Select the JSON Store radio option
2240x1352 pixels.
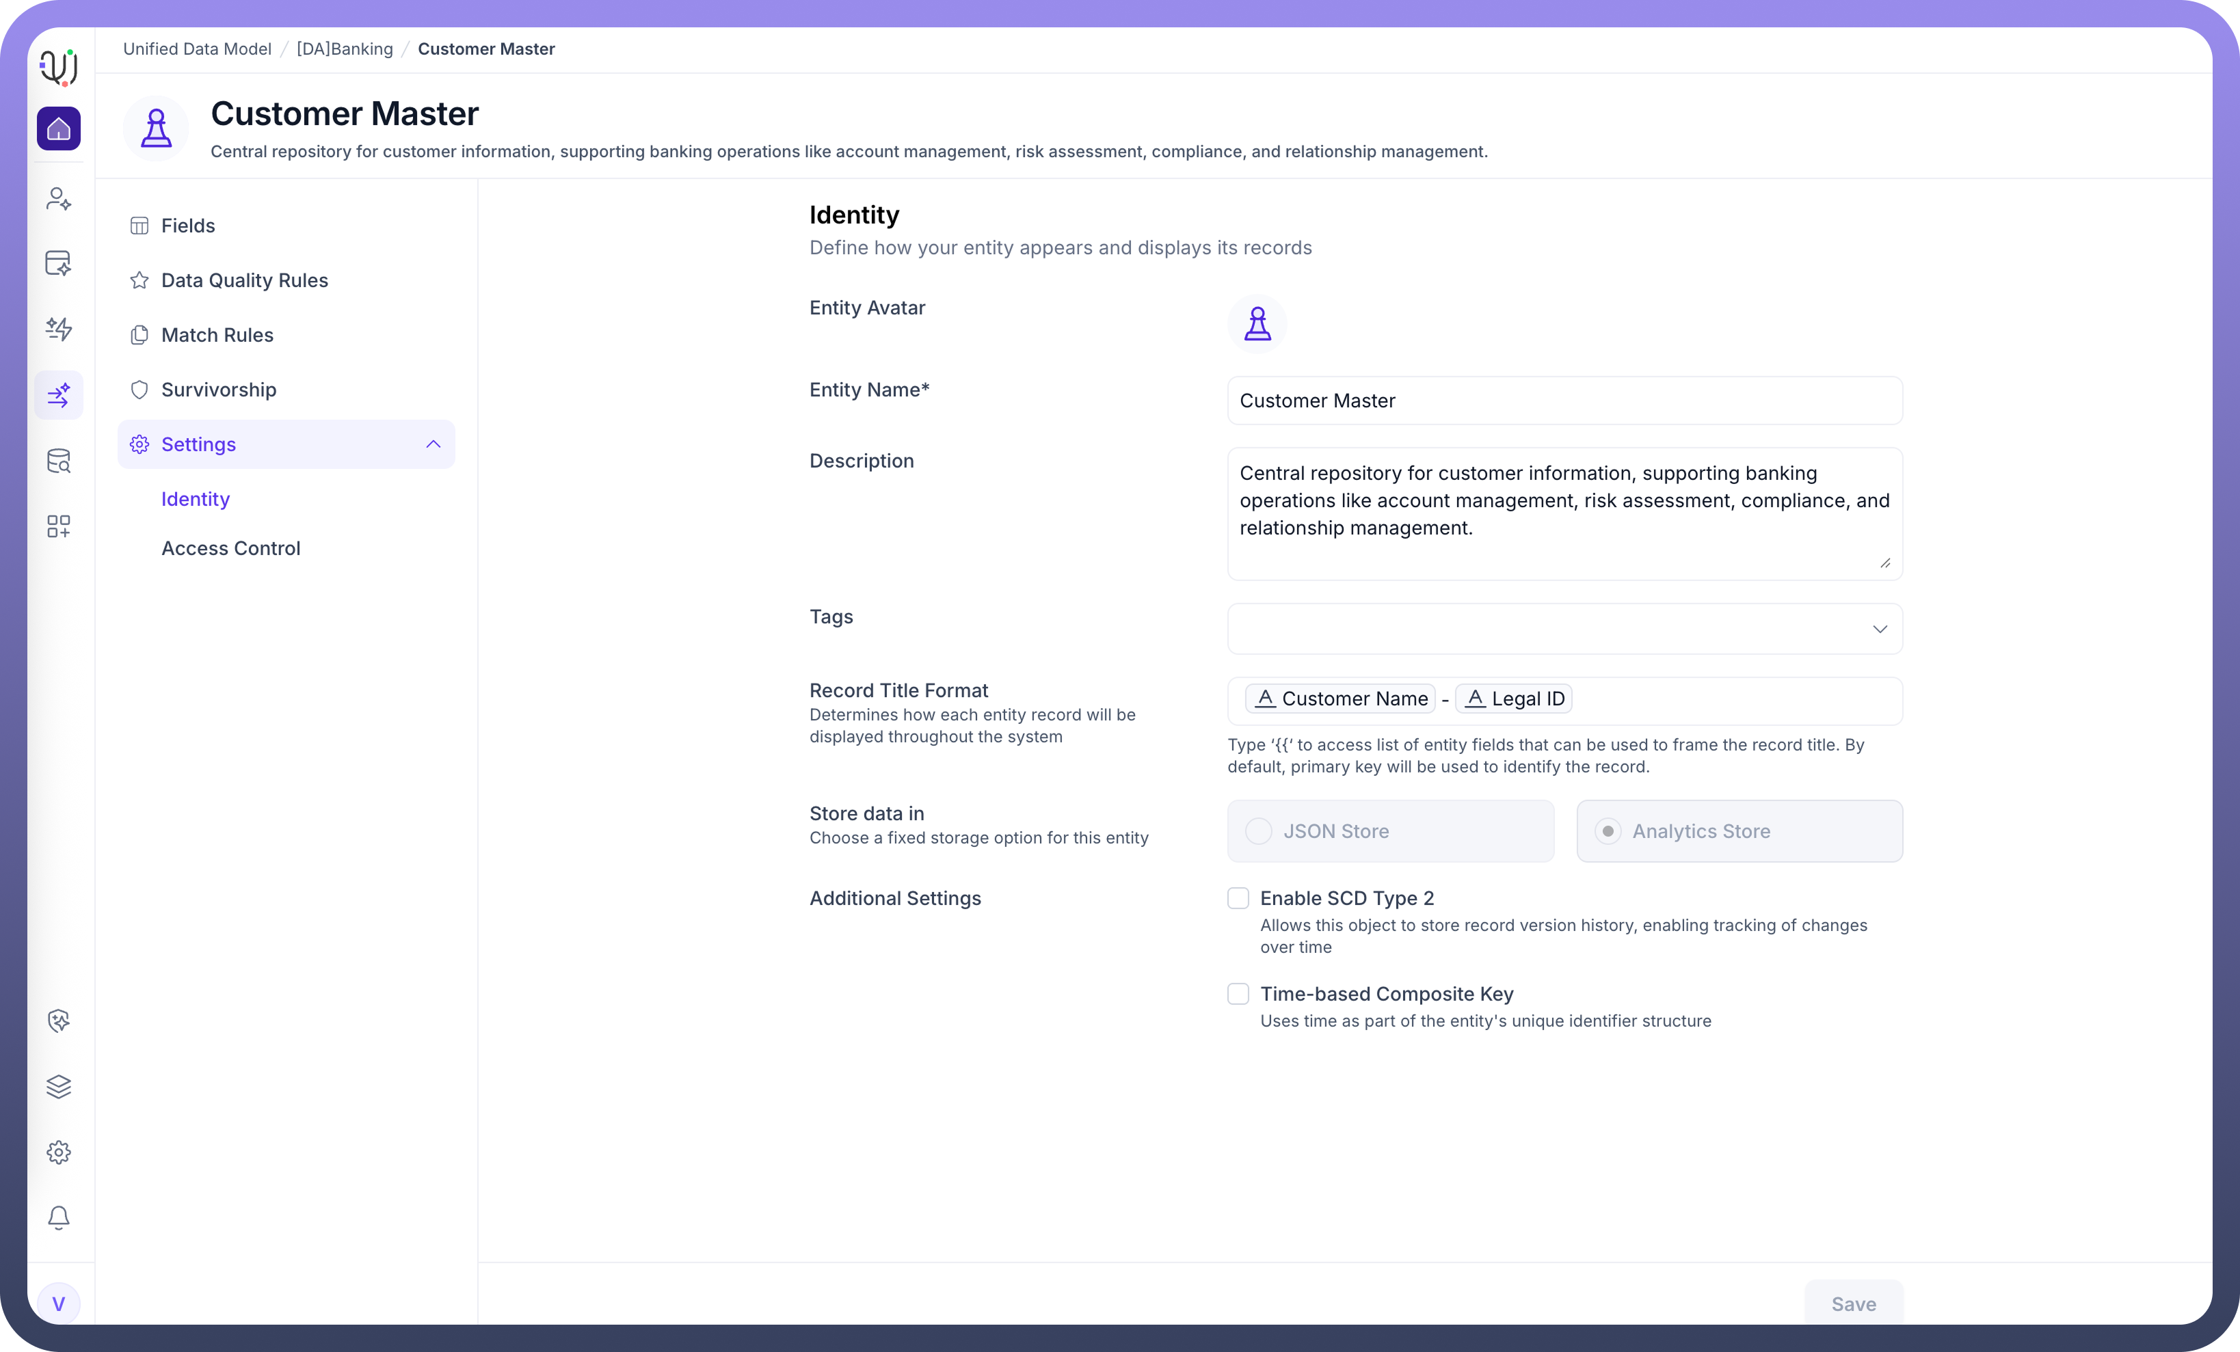point(1258,831)
